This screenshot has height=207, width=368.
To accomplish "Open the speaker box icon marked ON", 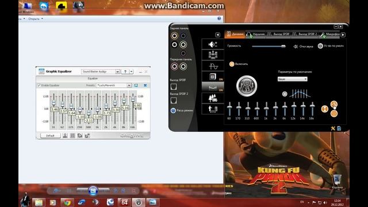I will pos(213,76).
